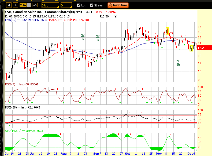
Task: Click the Dec date axis label
Action: click(190, 154)
